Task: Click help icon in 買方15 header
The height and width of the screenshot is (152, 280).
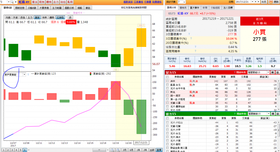Action: (x=234, y=72)
